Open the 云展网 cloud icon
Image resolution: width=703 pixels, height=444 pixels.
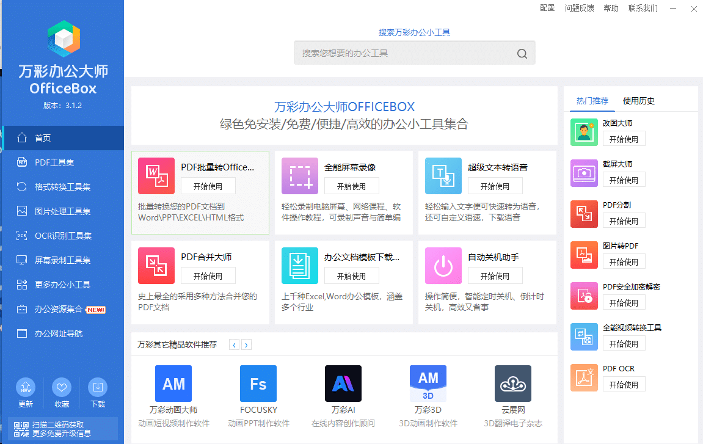coord(513,384)
